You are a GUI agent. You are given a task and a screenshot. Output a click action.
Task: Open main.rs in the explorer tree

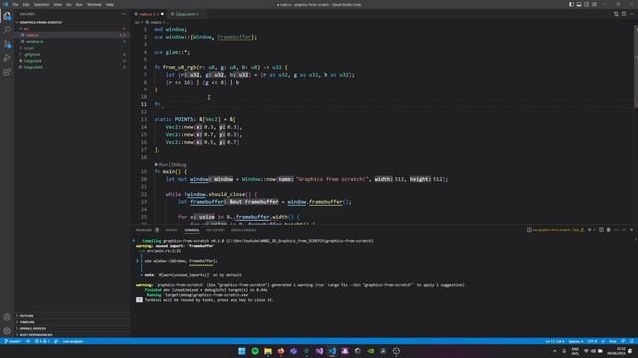point(33,35)
